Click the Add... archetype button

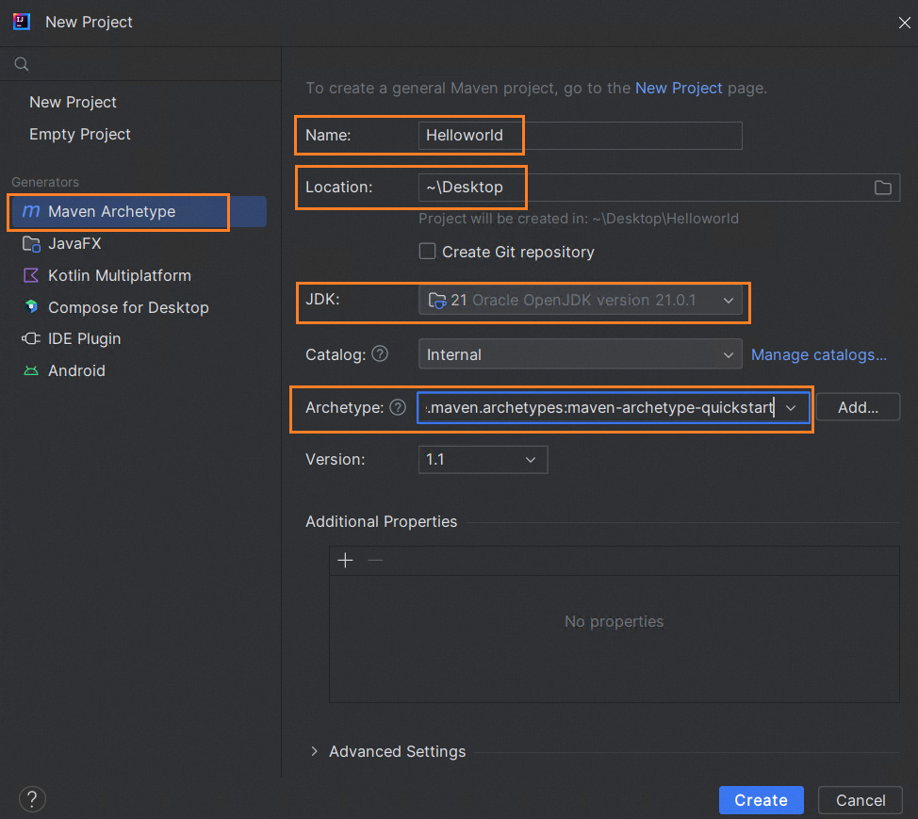(x=858, y=407)
